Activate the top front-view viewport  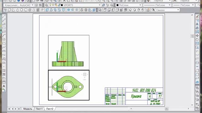[x=69, y=52]
